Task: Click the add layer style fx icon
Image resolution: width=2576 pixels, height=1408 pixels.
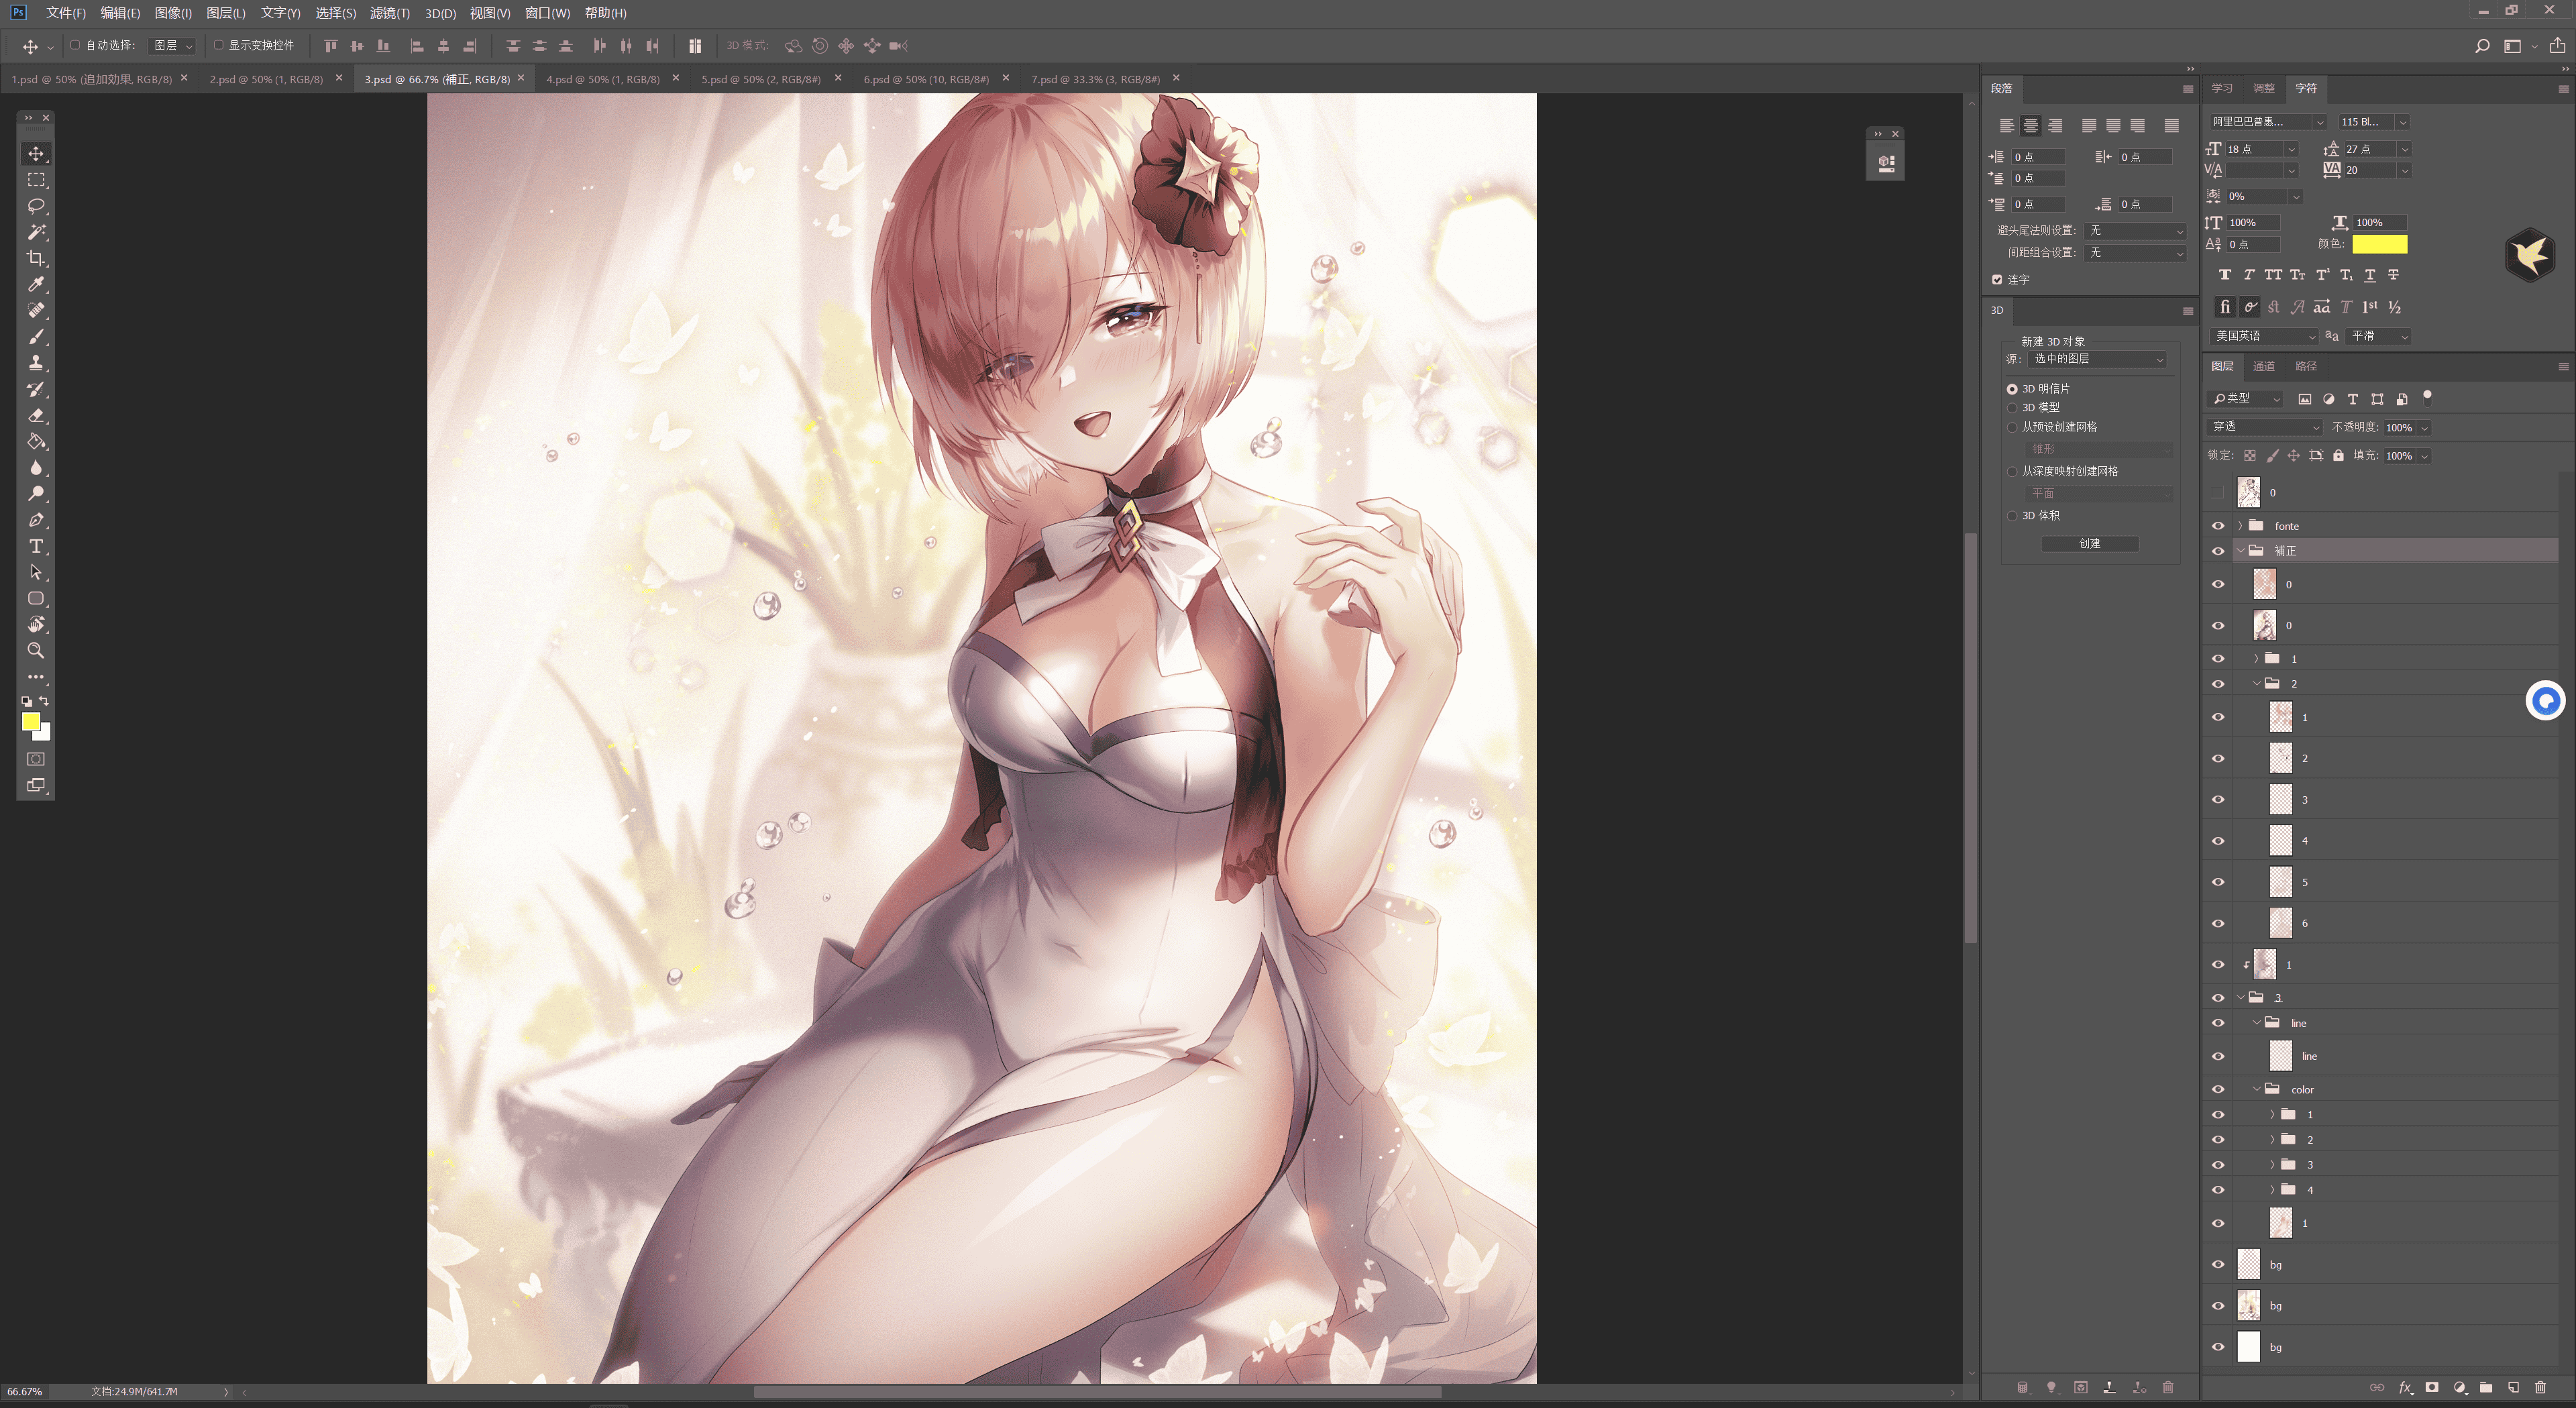Action: pyautogui.click(x=2405, y=1387)
